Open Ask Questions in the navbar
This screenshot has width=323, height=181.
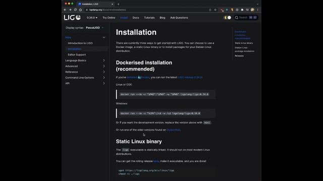pyautogui.click(x=179, y=18)
